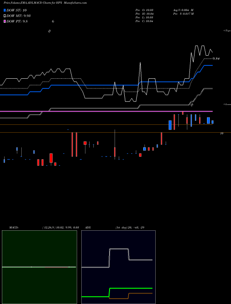231x304 pixels.
Task: Click the MACD (12,26,9) values text
Action: tap(61, 228)
